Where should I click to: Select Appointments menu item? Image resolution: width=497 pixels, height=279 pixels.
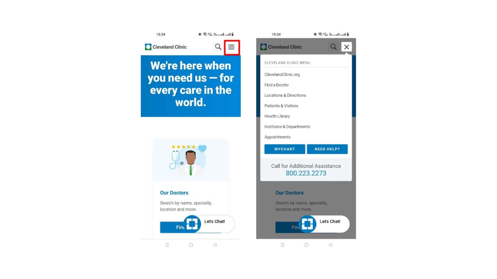click(277, 137)
